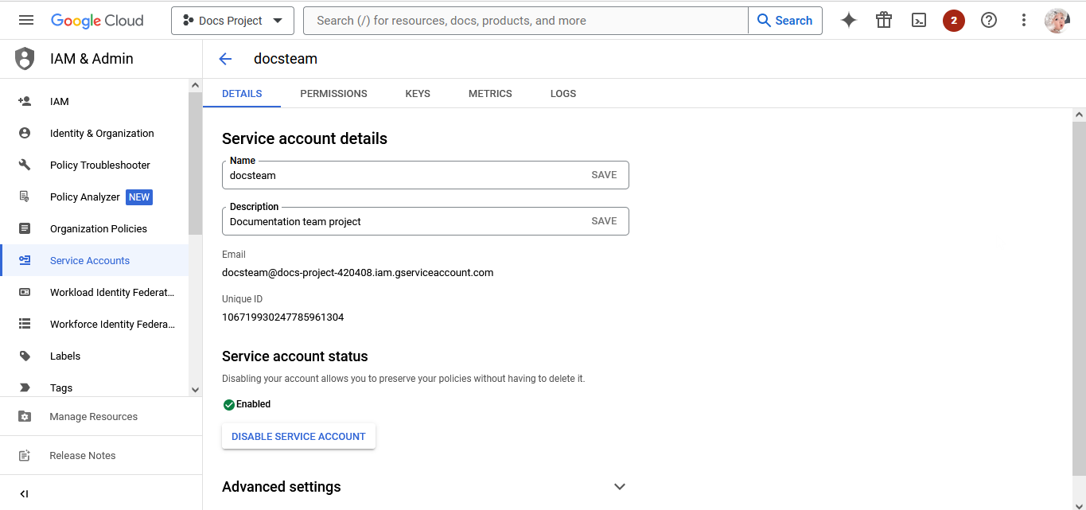Go to Tags in the sidebar

tap(94, 387)
